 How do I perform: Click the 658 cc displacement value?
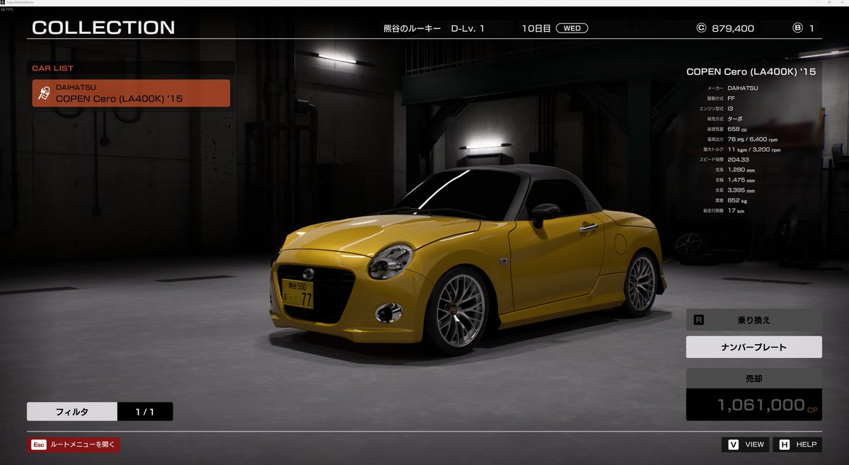pyautogui.click(x=737, y=129)
